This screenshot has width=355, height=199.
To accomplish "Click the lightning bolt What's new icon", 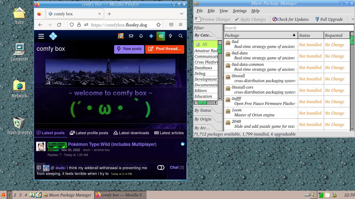I will (x=170, y=36).
